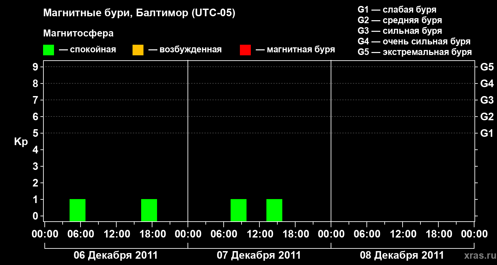Click the '00:00' label at chart end
The height and width of the screenshot is (265, 497).
(x=474, y=234)
